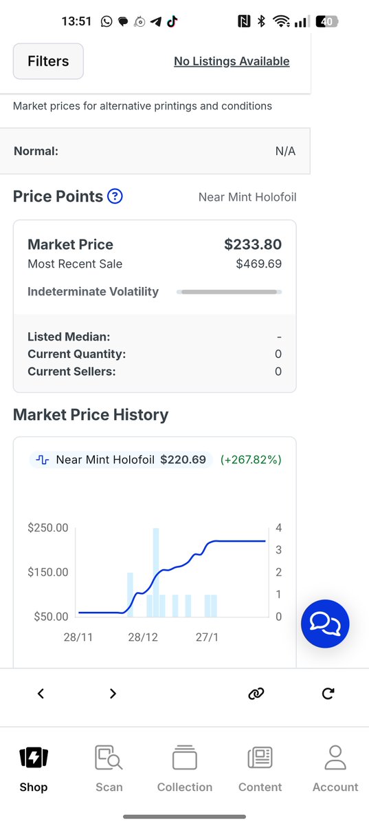Viewport: 369px width, 826px height.
Task: Select the Shop tab
Action: pos(33,769)
